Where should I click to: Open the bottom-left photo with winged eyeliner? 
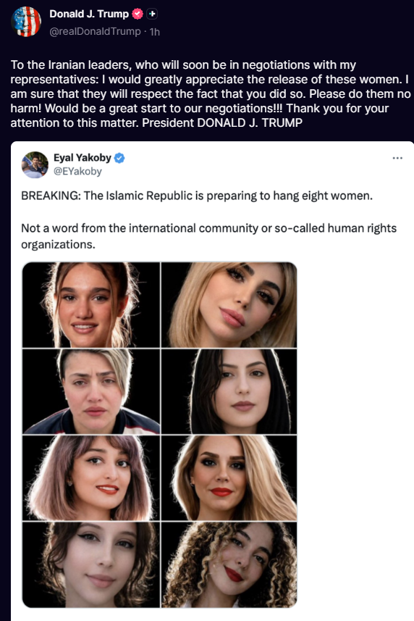[91, 564]
